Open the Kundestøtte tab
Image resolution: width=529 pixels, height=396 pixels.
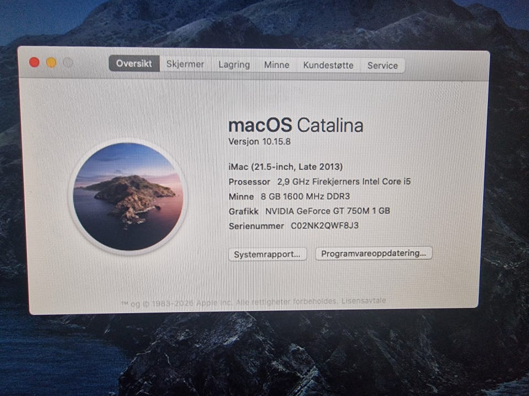coord(328,65)
